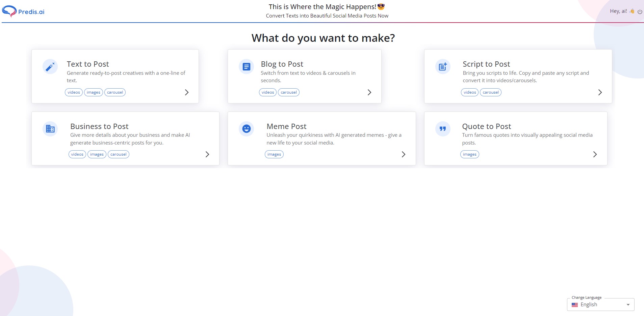644x316 pixels.
Task: Click "Unleash your quirkiness" description text
Action: pyautogui.click(x=334, y=139)
